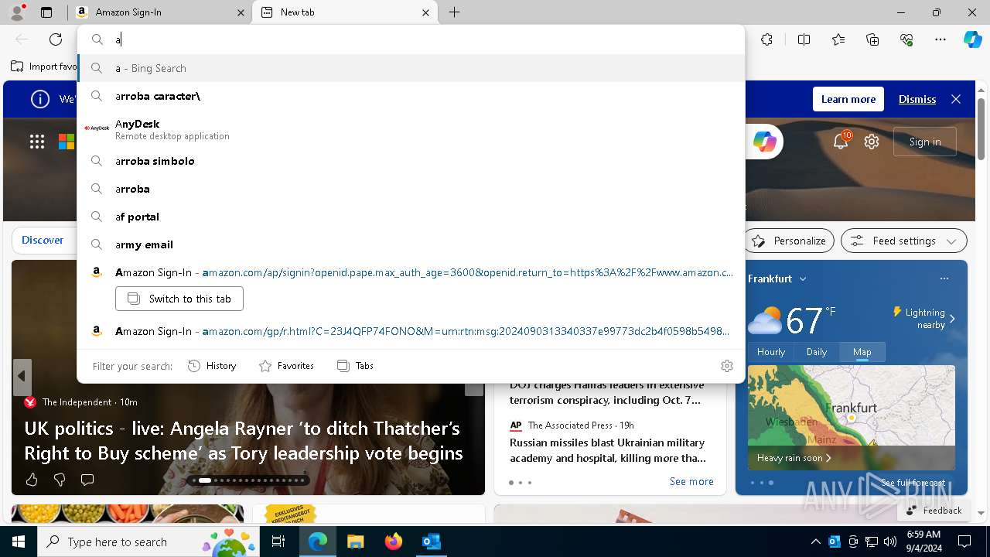Image resolution: width=990 pixels, height=557 pixels.
Task: Open the Feedback button
Action: point(934,511)
